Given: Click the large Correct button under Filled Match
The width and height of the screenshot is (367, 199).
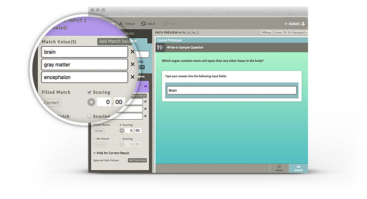Looking at the screenshot, I should 51,103.
